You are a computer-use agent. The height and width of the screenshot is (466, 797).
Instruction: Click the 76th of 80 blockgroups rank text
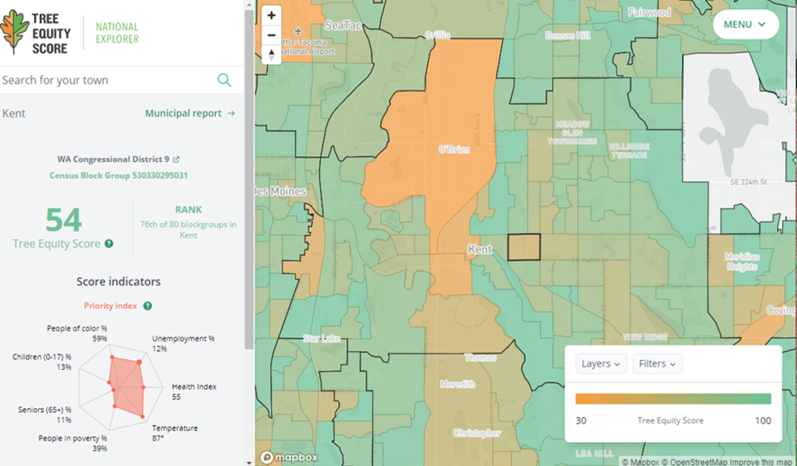coord(188,229)
